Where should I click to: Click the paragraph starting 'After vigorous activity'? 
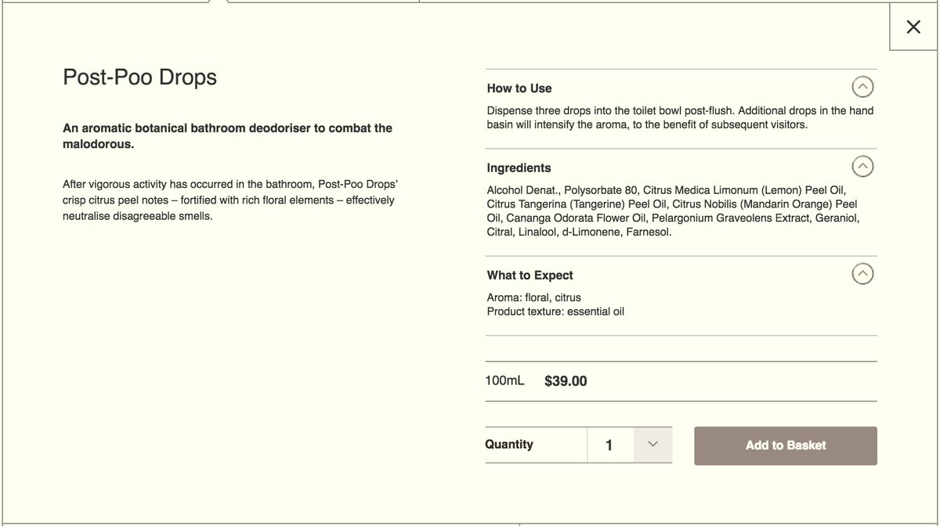(x=231, y=200)
